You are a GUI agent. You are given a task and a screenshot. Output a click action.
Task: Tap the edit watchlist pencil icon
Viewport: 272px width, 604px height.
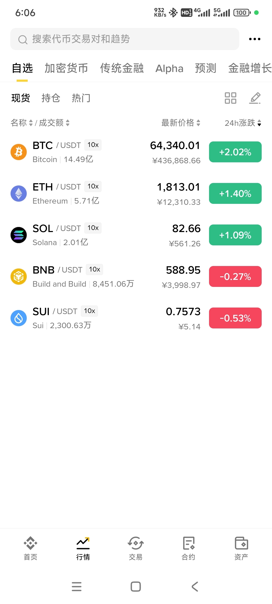click(255, 98)
